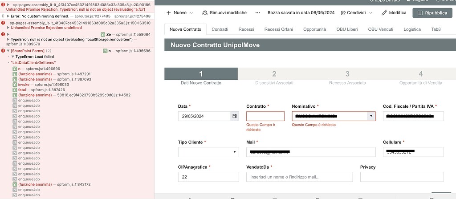Click 'Nuovo Contratto UnipolMove' header title
Viewport: 456px width, 199px height.
[215, 45]
